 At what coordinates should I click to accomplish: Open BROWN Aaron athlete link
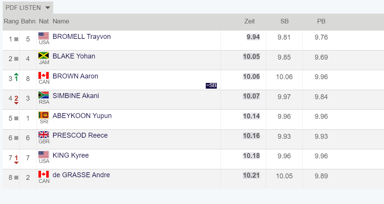click(x=75, y=76)
